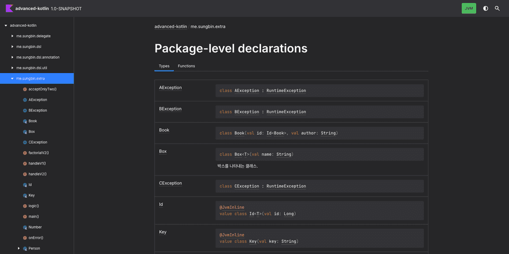Select handleV1() in the sidebar
The image size is (509, 254).
click(37, 164)
